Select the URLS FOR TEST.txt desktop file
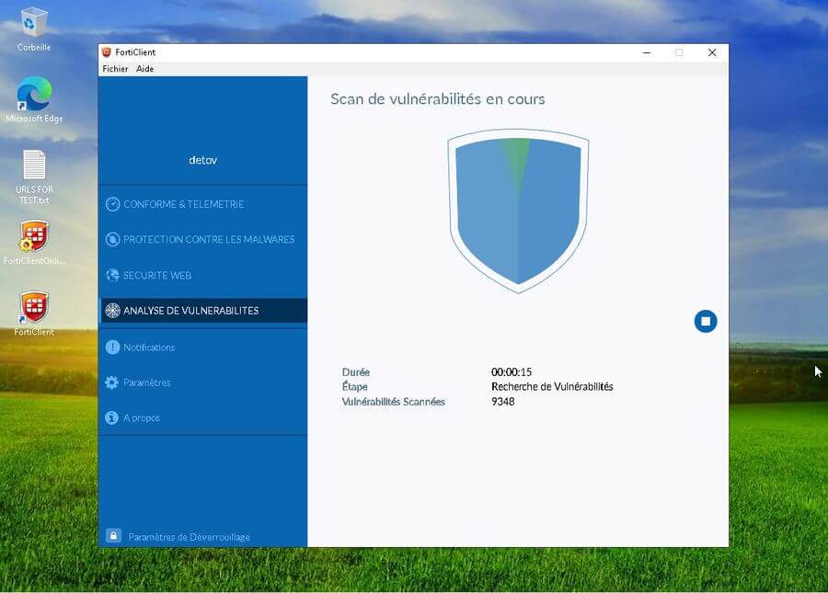828x593 pixels. 34,177
